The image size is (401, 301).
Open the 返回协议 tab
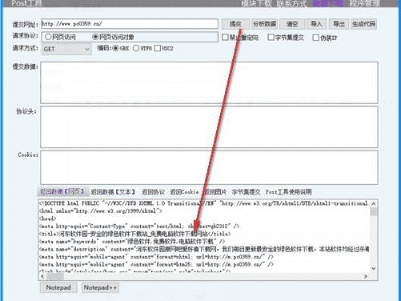153,192
